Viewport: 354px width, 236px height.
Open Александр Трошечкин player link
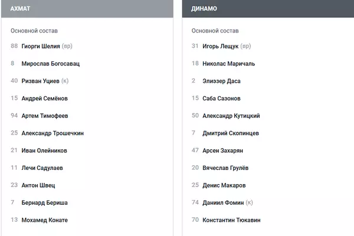(x=53, y=133)
